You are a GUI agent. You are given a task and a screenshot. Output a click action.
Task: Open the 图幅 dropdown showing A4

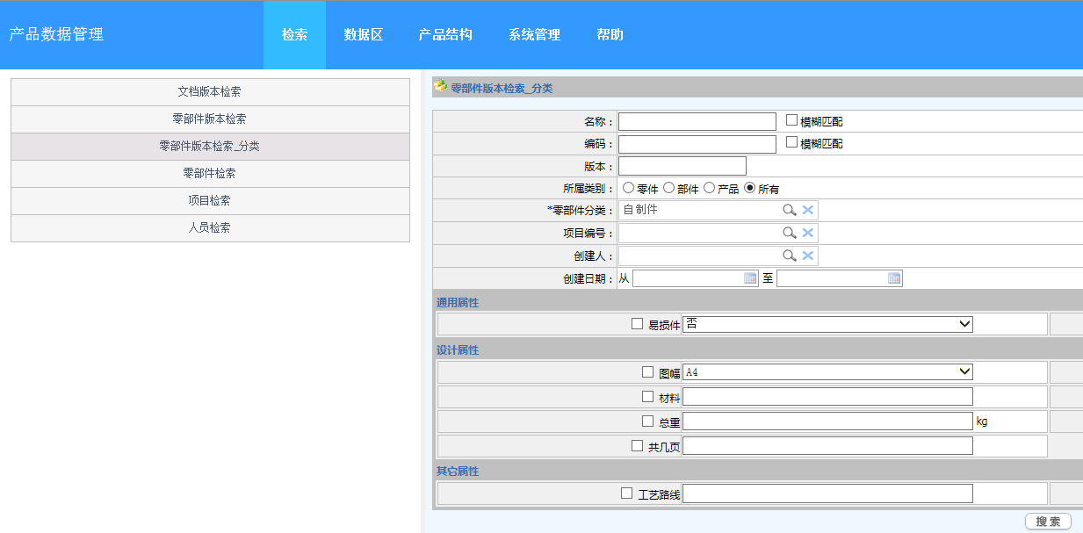click(x=827, y=371)
